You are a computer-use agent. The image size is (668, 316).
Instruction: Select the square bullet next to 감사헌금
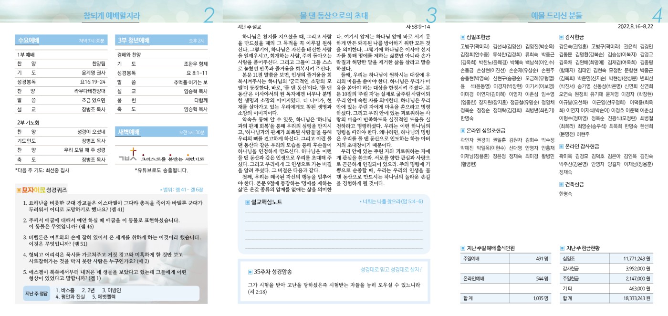coord(561,37)
